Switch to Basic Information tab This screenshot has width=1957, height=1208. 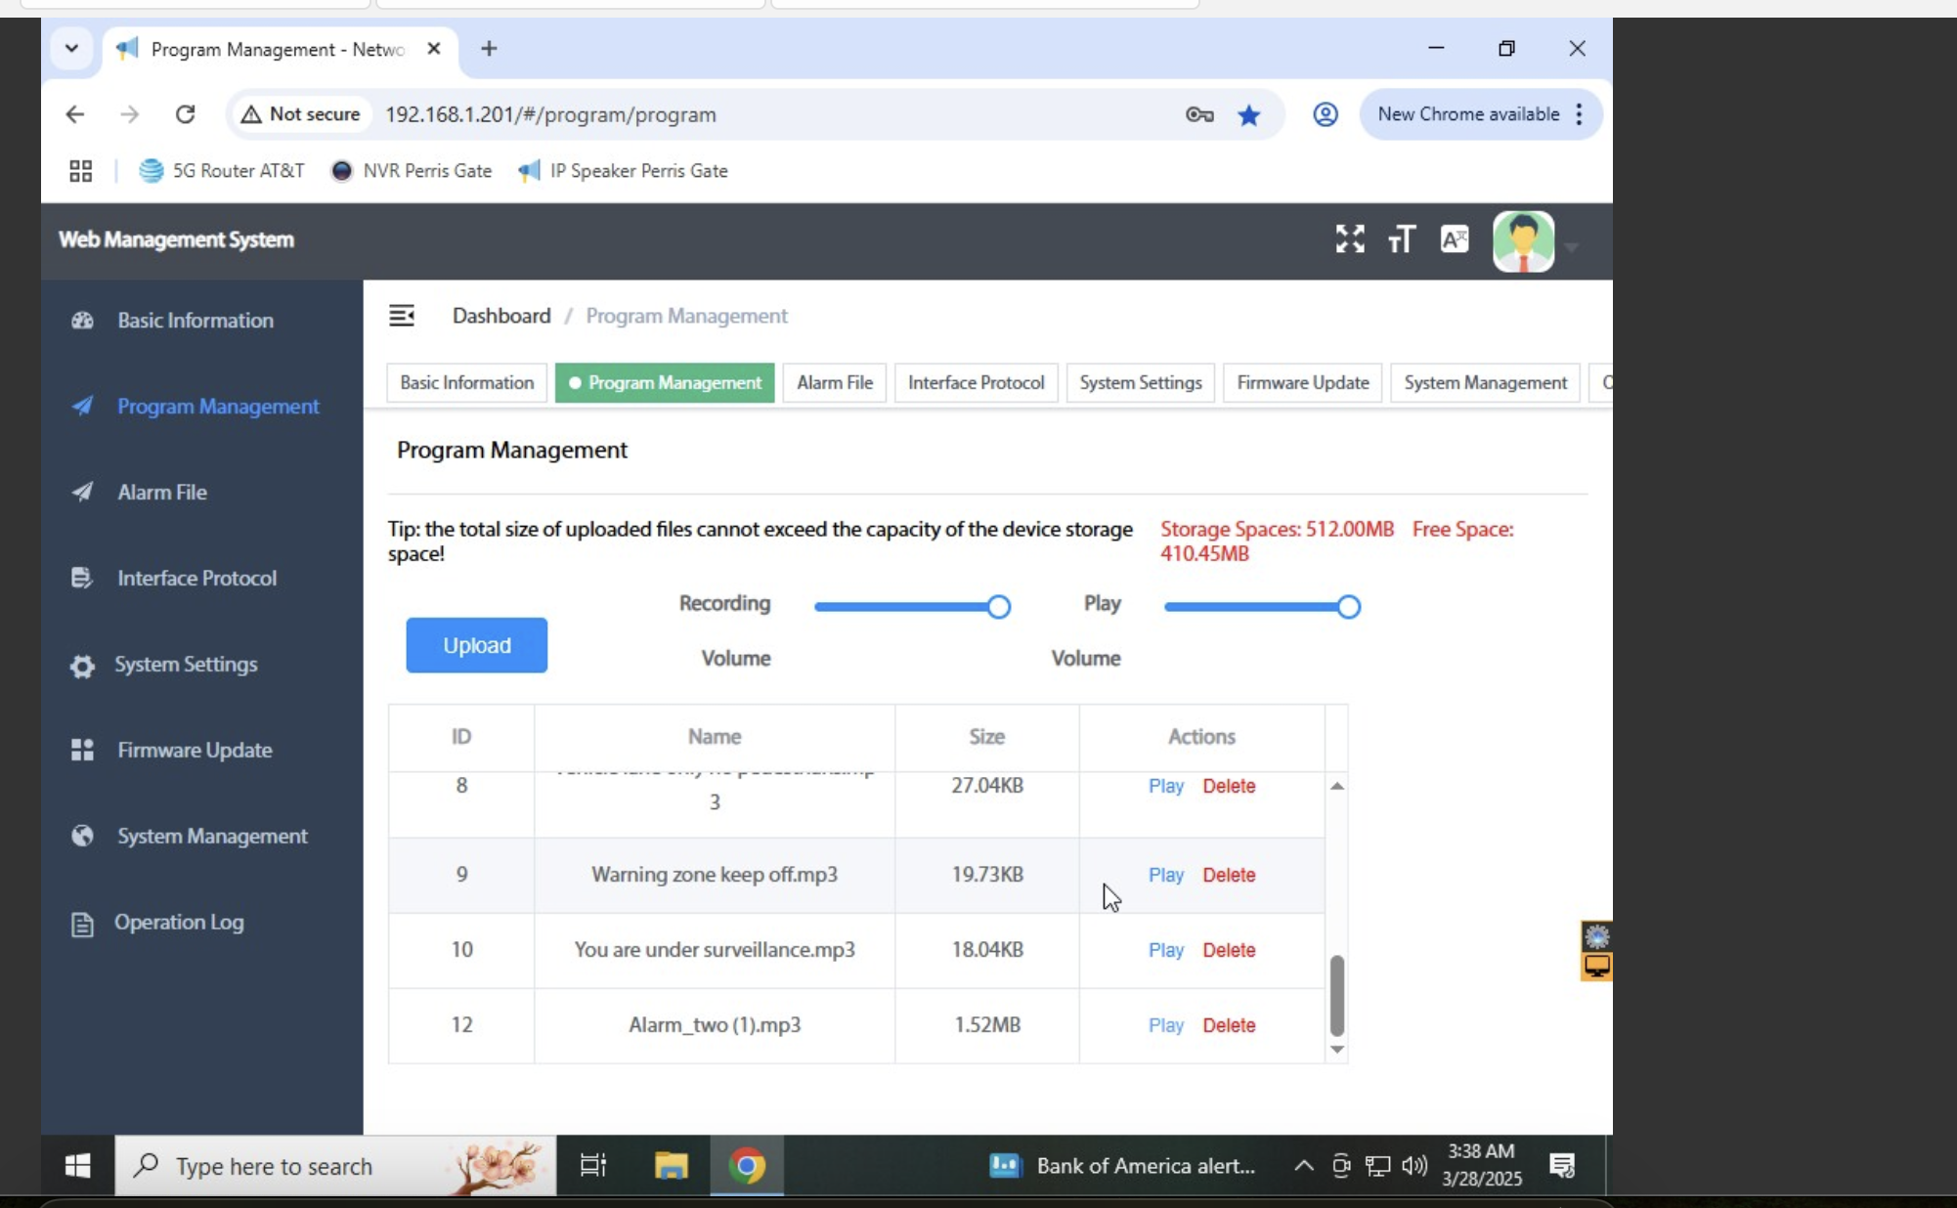466,382
